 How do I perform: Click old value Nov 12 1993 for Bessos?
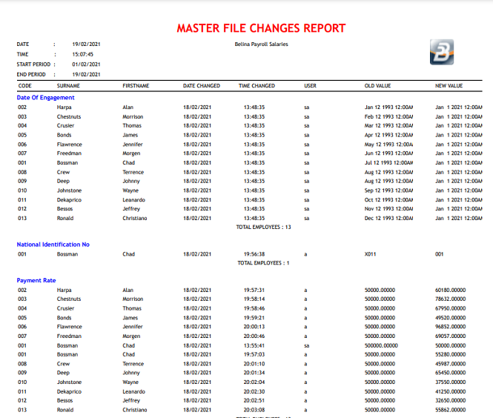[388, 209]
